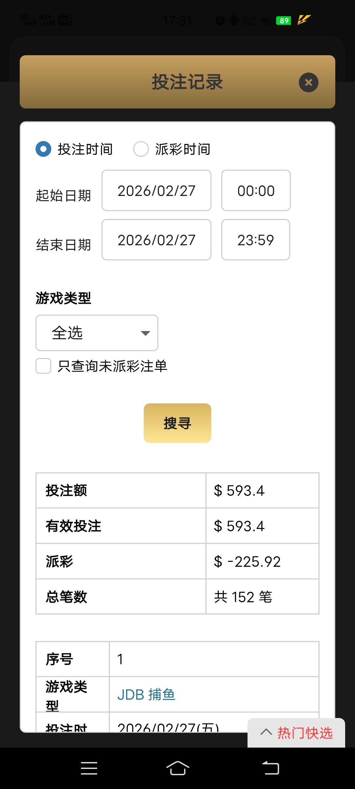The image size is (355, 789).
Task: Tap the battery 89 indicator icon
Action: tap(284, 21)
